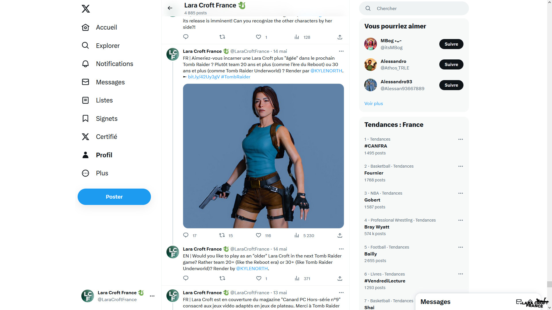Click the blue Poster button
The height and width of the screenshot is (310, 552).
click(114, 197)
